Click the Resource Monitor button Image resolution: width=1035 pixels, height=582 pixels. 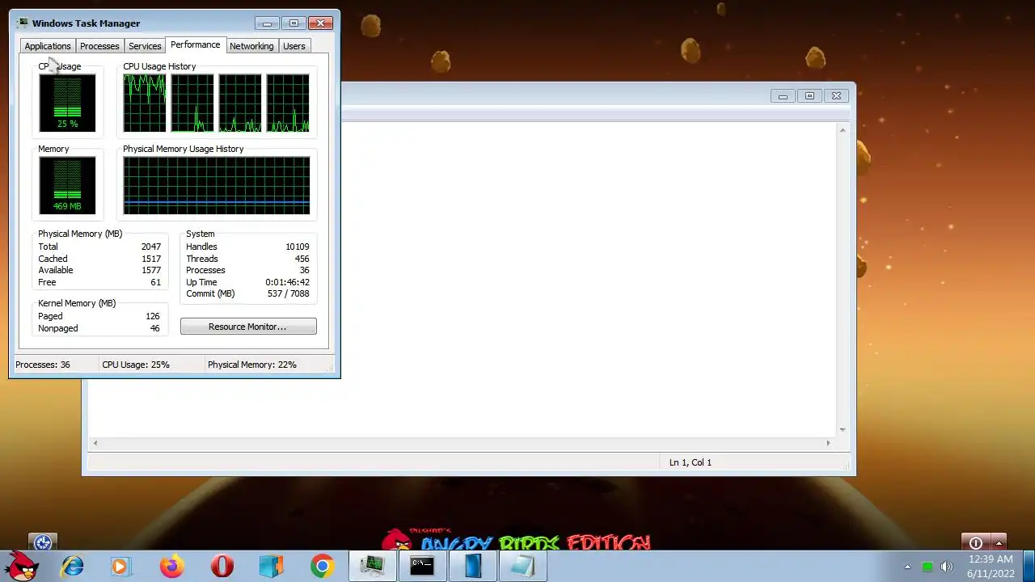(248, 327)
